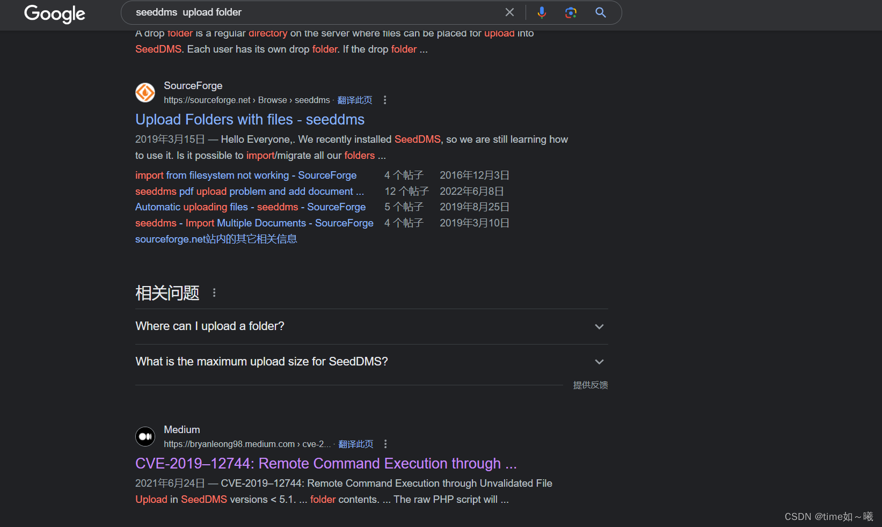The height and width of the screenshot is (527, 882).
Task: Click the feedback link 提供反馈
Action: click(591, 385)
